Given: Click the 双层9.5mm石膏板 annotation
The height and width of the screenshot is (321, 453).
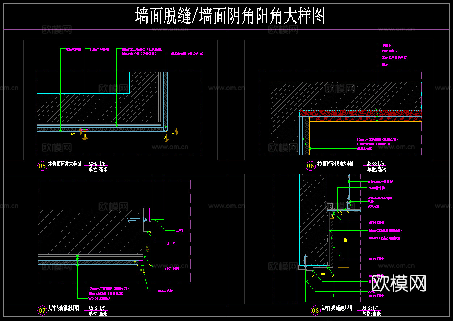Looking at the screenshot, I should [x=380, y=198].
